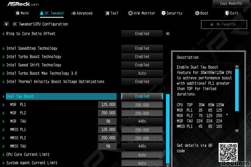Select the Security tab
The image size is (251, 167).
pos(172,13)
